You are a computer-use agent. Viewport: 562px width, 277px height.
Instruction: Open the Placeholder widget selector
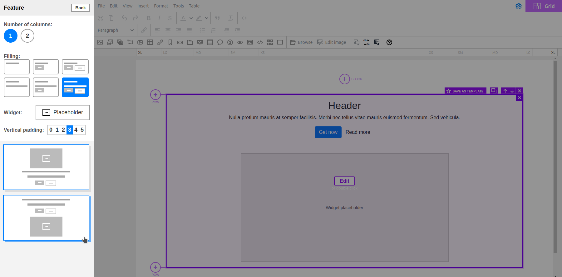[63, 112]
